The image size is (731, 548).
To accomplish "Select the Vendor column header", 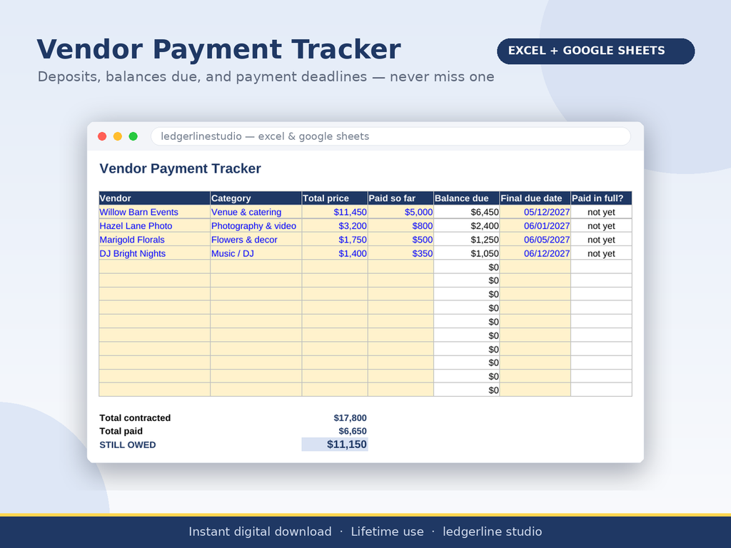I will pos(154,198).
